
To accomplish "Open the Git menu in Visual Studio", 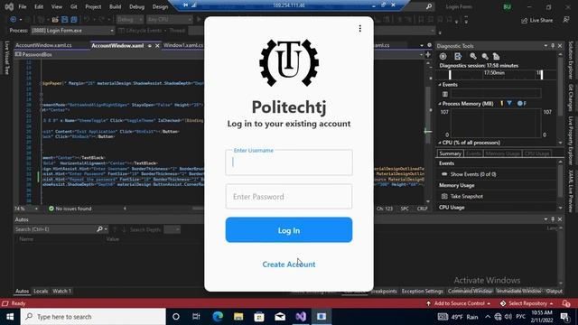I will (x=74, y=6).
